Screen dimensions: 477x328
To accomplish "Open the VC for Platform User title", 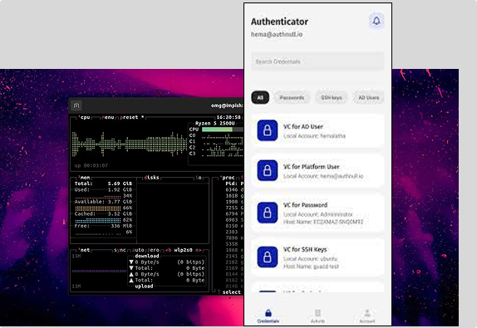I will 311,167.
